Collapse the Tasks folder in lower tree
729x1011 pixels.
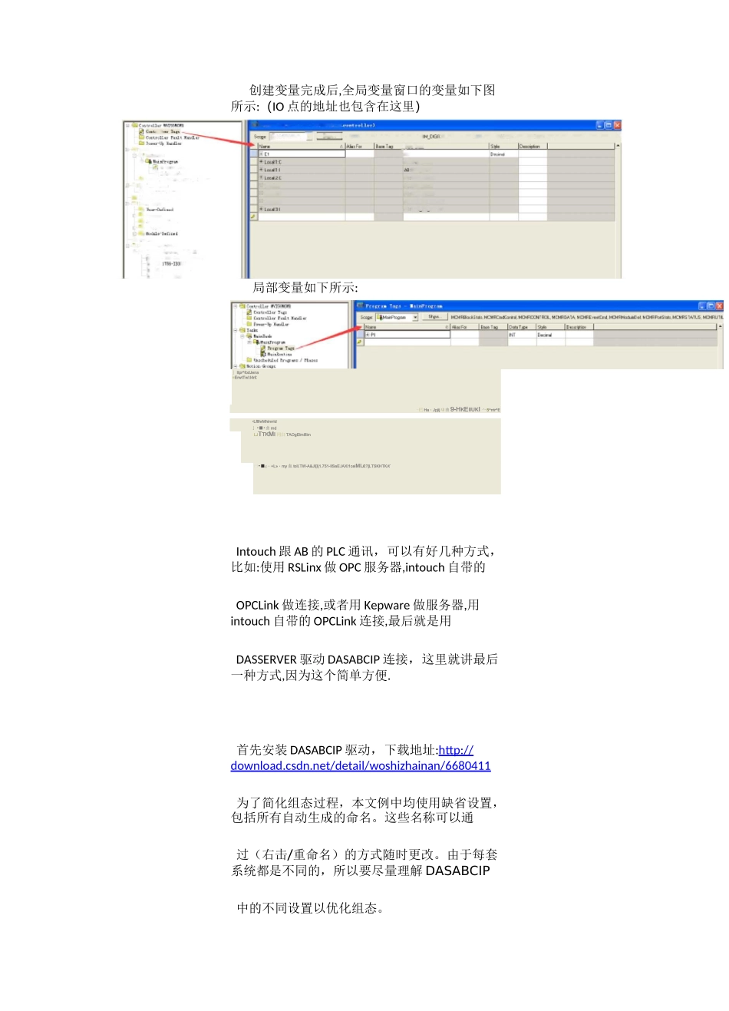point(235,330)
